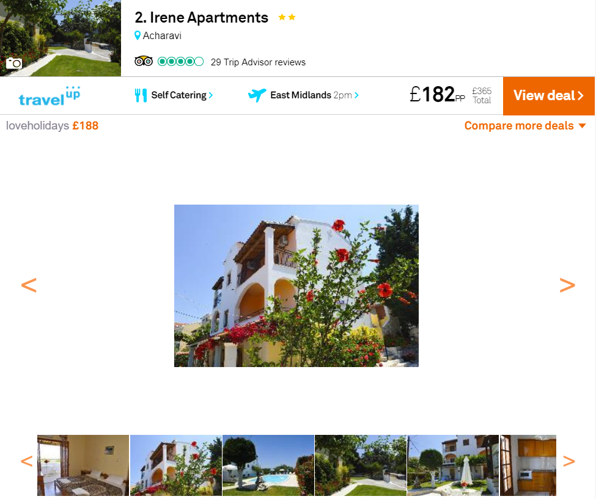This screenshot has width=596, height=499.
Task: Move thumbnail strip to previous images
Action: [x=27, y=461]
